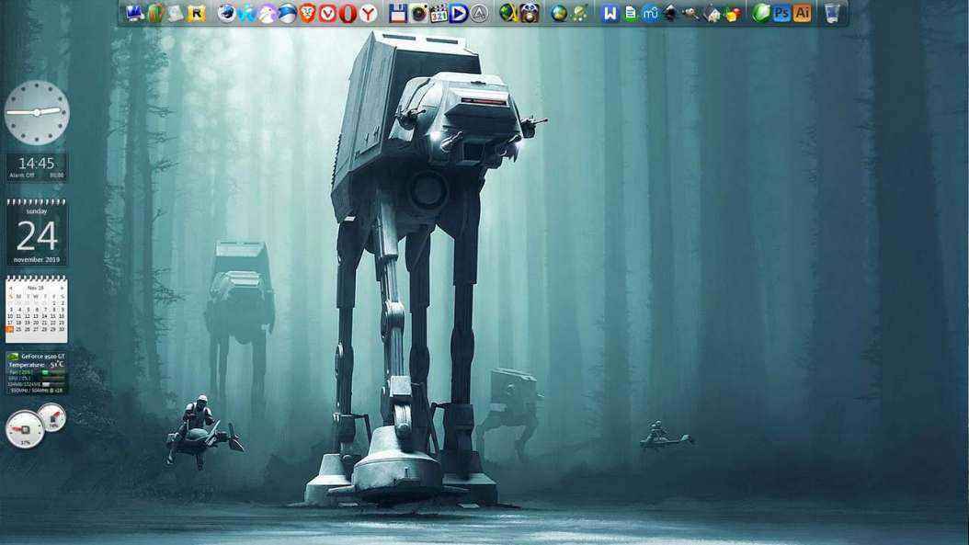Click the Nov 19 calendar header

(x=36, y=288)
